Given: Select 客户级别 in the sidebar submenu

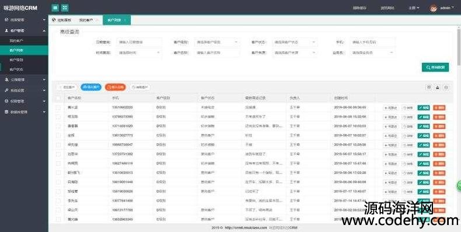Looking at the screenshot, I should pyautogui.click(x=16, y=60).
